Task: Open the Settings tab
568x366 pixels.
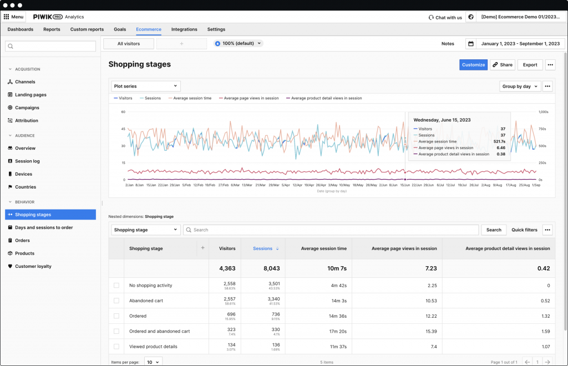Action: pyautogui.click(x=216, y=29)
